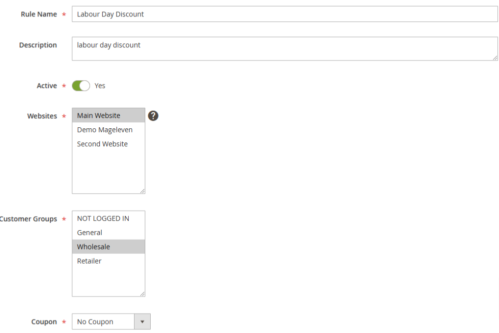Click the Coupon field label
The width and height of the screenshot is (499, 333).
(44, 322)
